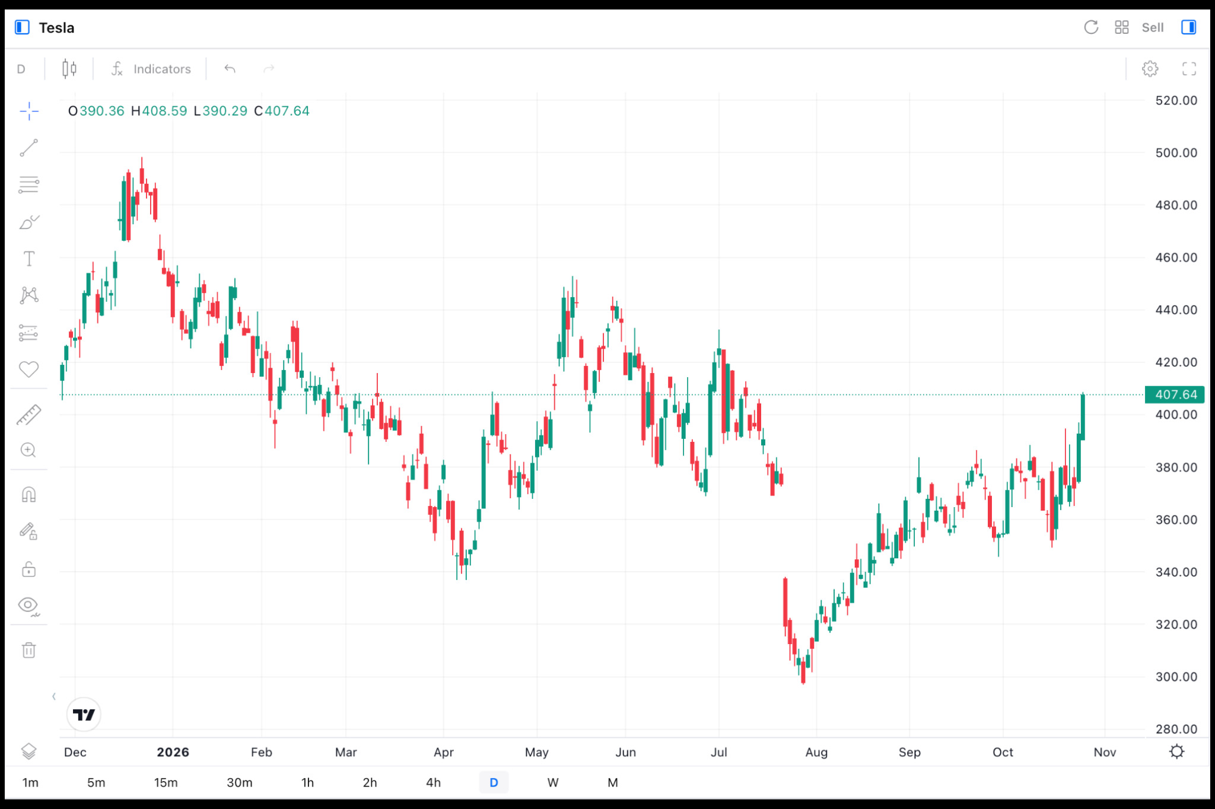Click the Sell button
Image resolution: width=1215 pixels, height=809 pixels.
1153,27
